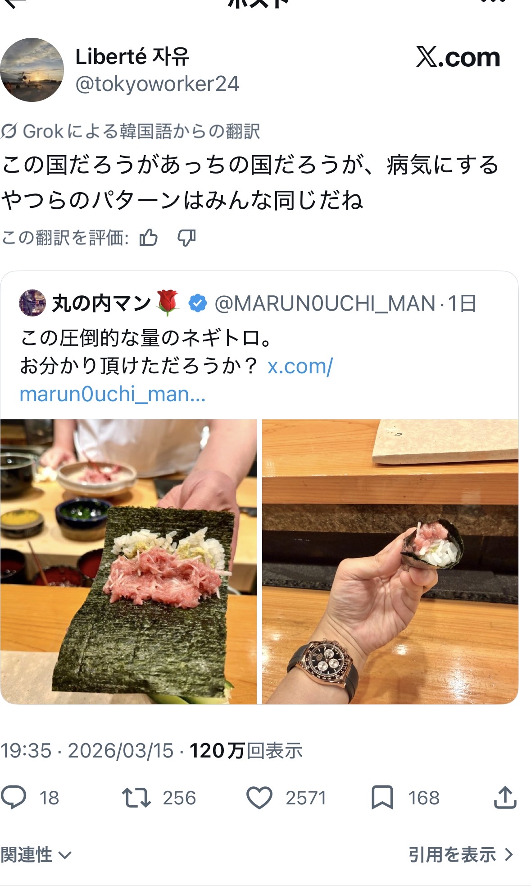Expand the 関連性 sort dropdown
This screenshot has width=531, height=886.
pyautogui.click(x=36, y=854)
